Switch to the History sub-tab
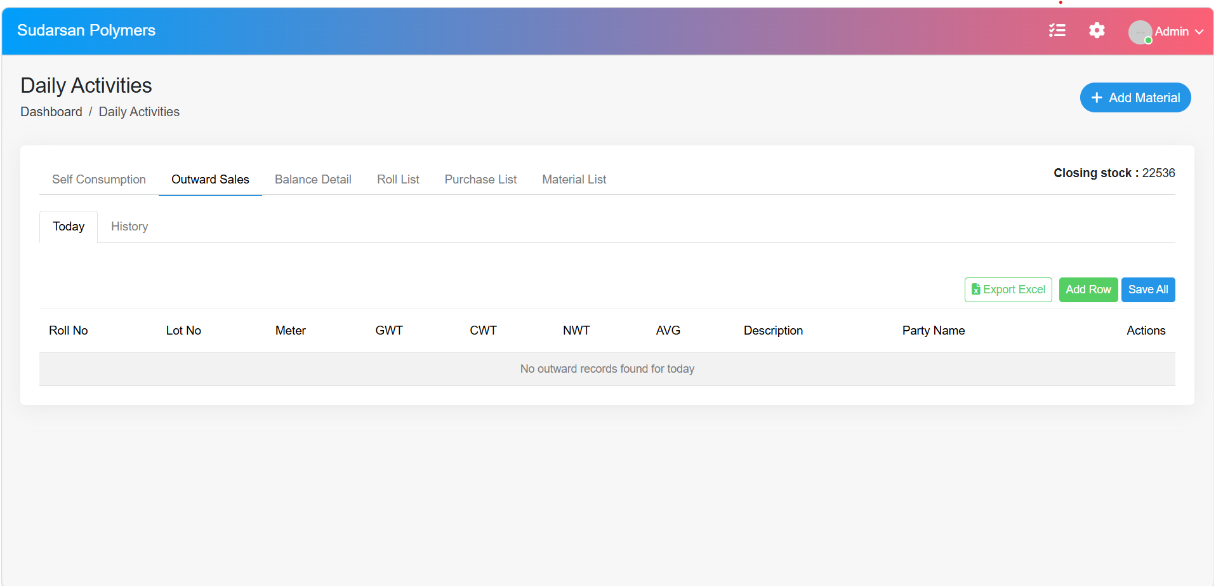This screenshot has width=1216, height=586. tap(129, 227)
